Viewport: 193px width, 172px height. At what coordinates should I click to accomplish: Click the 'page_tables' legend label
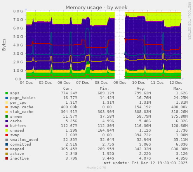pyautogui.click(x=23, y=98)
